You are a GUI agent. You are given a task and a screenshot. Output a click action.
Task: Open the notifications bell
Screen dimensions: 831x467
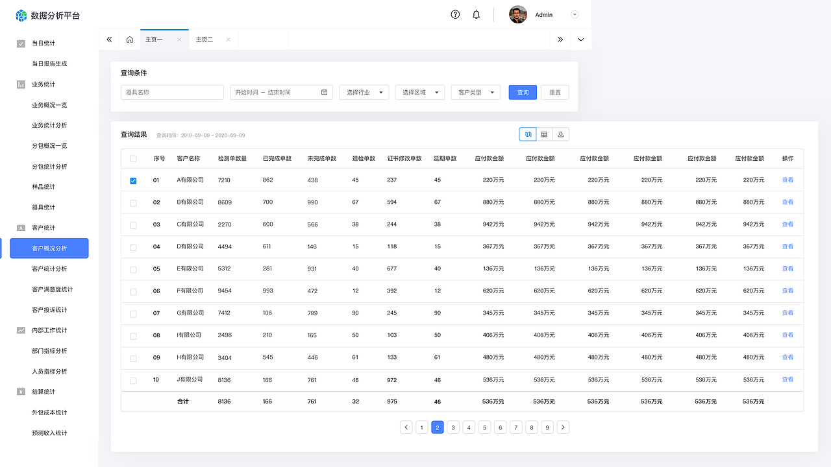click(x=476, y=14)
